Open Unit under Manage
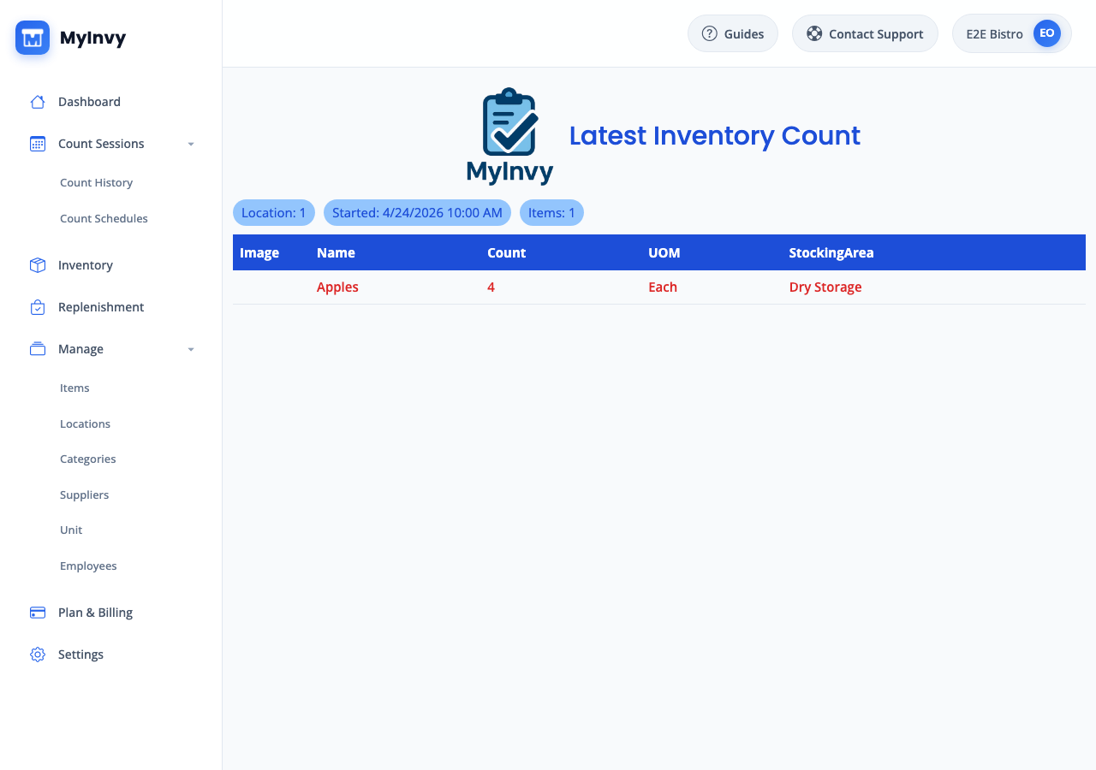The image size is (1096, 770). pyautogui.click(x=71, y=530)
